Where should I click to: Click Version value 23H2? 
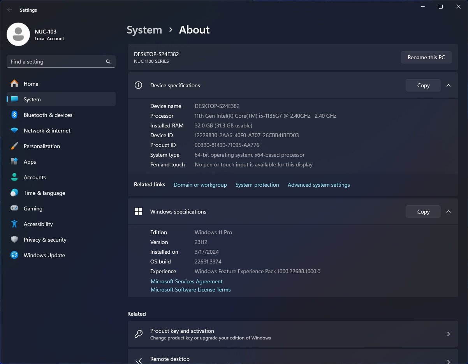click(x=201, y=242)
